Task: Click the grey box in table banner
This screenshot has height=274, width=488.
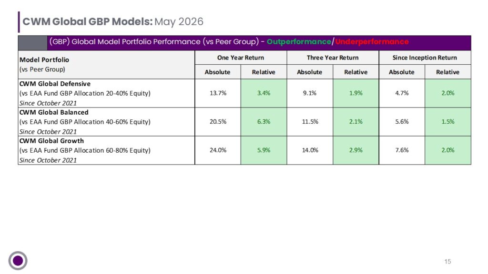Action: 33,43
